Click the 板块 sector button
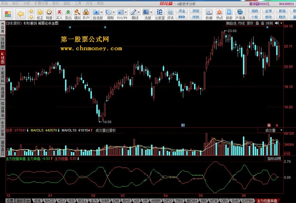Screen dimensions: 296x203 tap(268, 17)
